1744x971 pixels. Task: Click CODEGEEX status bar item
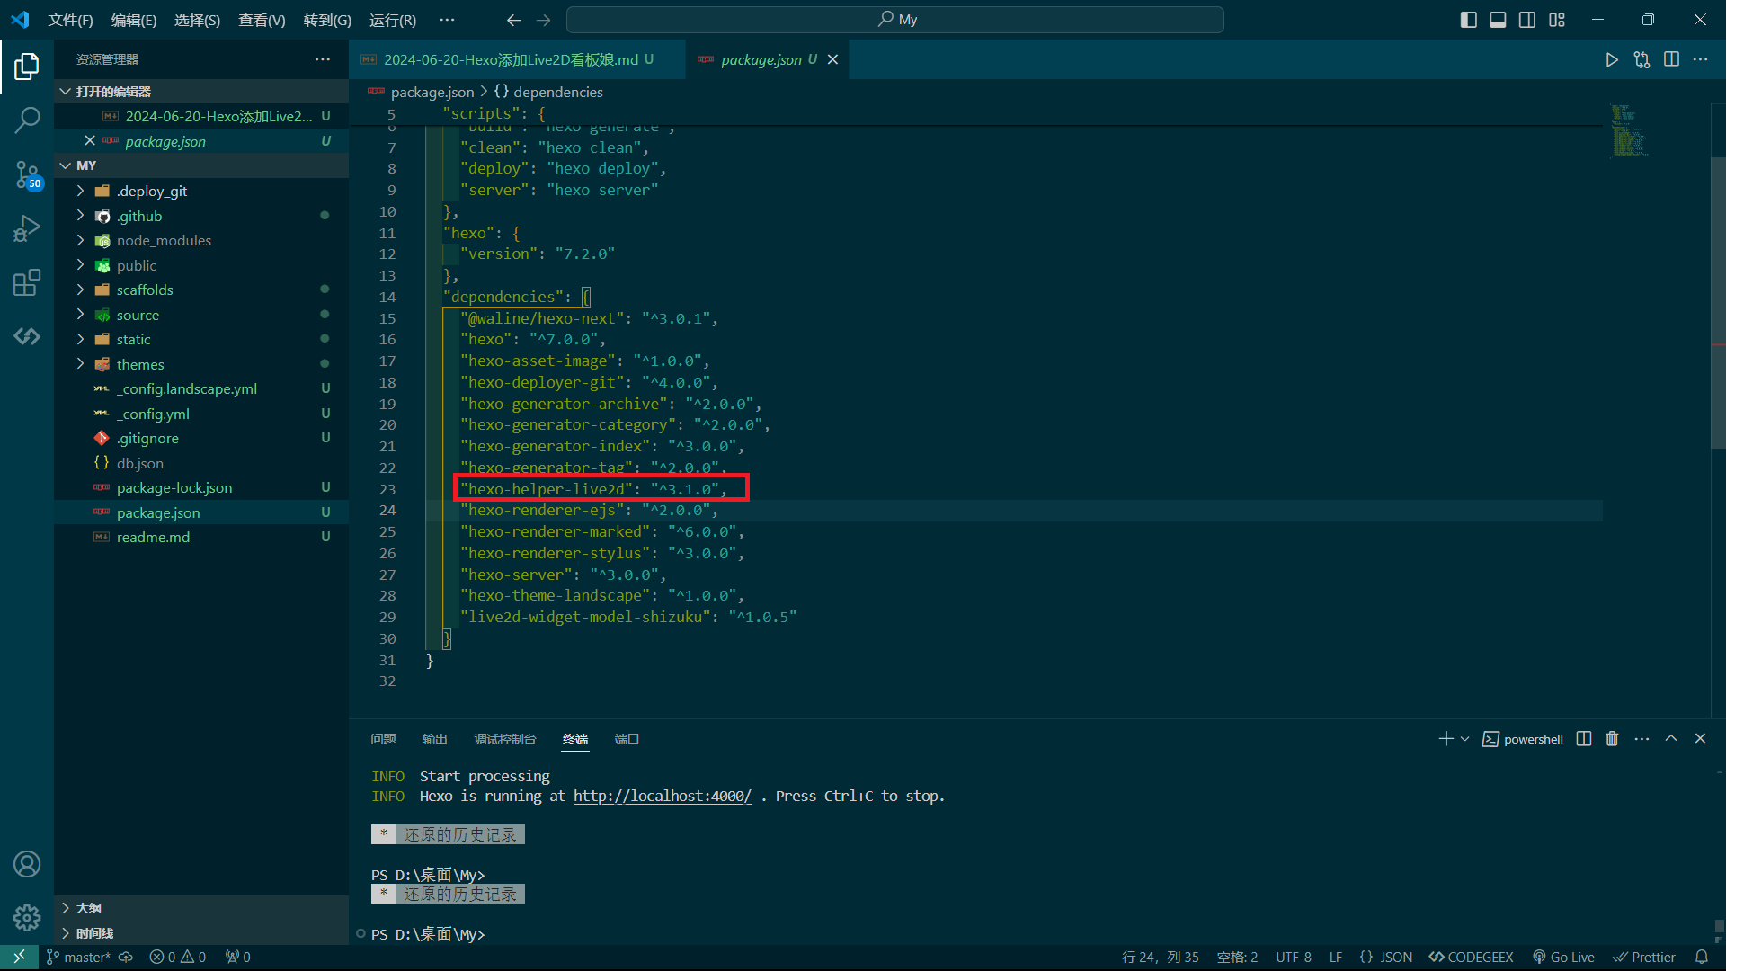[1472, 957]
